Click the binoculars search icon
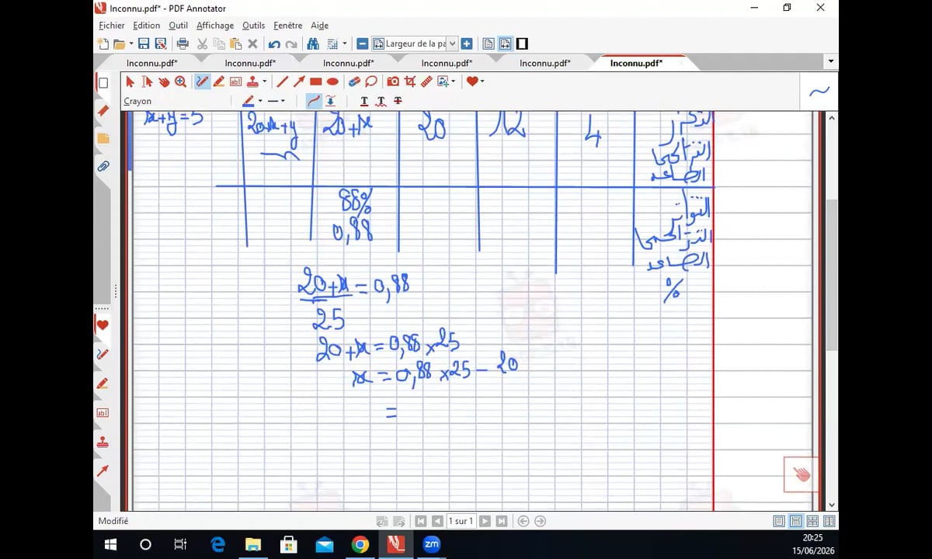 (x=313, y=43)
